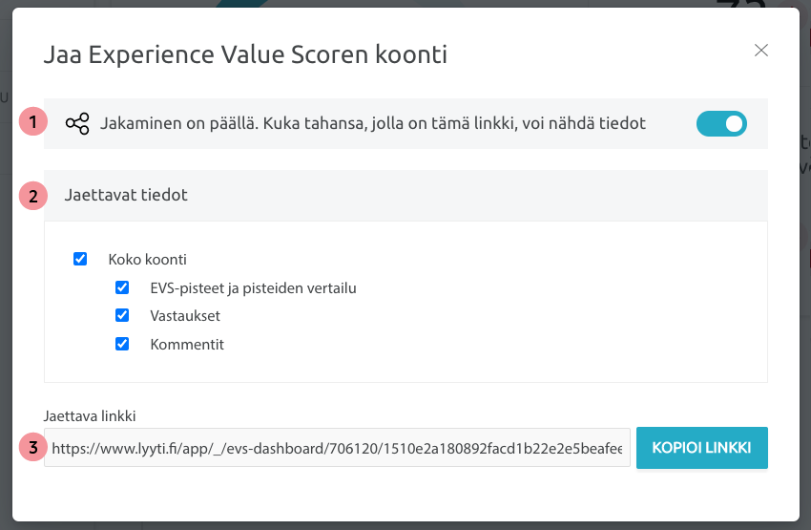Click the KOPIOI LINKKI button
The width and height of the screenshot is (811, 530).
click(x=702, y=448)
